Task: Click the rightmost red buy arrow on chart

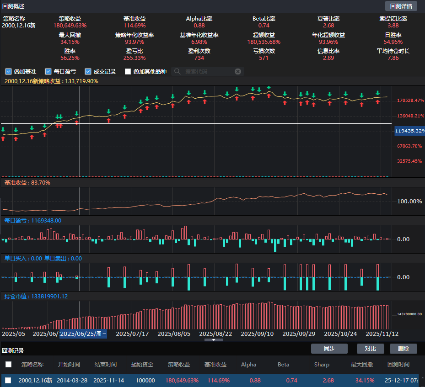Action: tap(378, 102)
